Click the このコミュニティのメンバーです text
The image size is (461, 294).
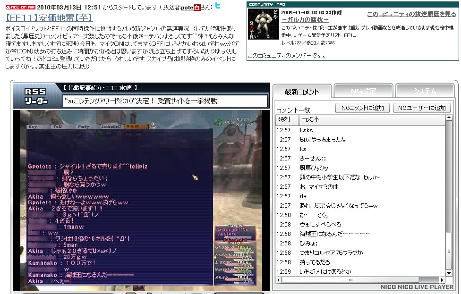pyautogui.click(x=287, y=55)
